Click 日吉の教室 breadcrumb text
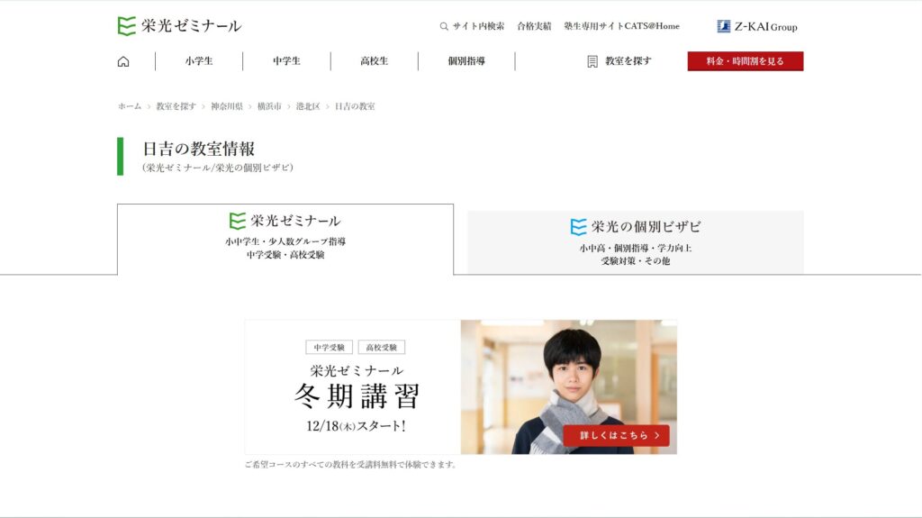Screen dimensions: 922x518 point(355,106)
